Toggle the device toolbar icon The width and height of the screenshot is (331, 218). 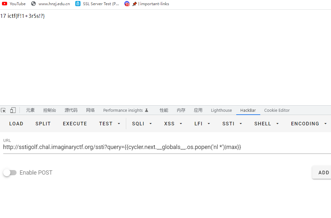(x=13, y=110)
